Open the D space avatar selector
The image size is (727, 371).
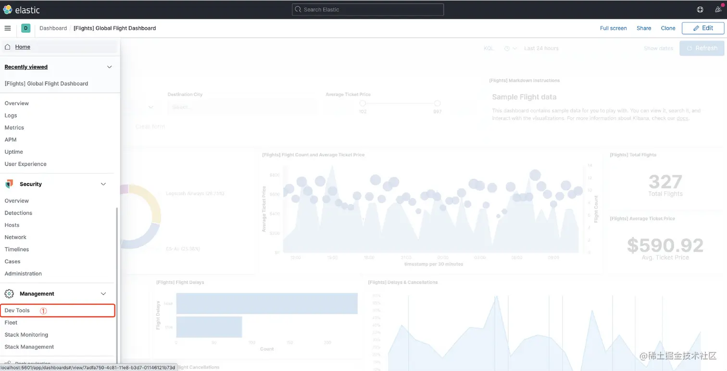tap(25, 28)
